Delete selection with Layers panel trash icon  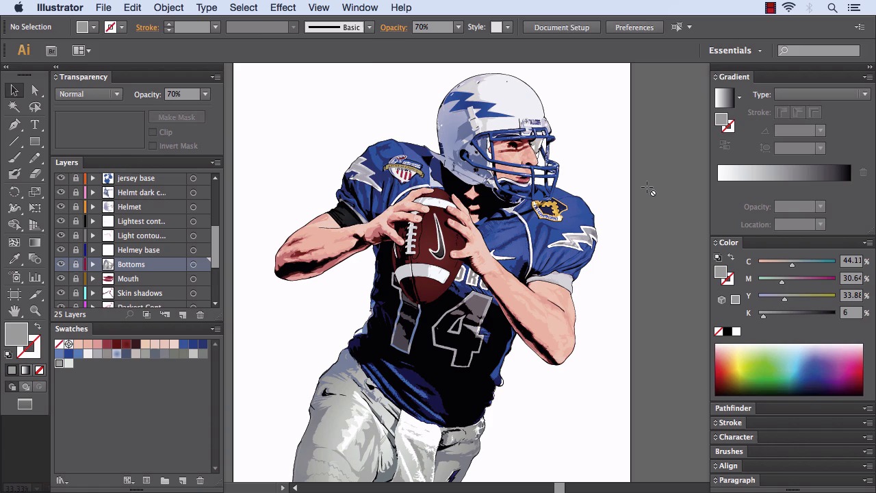pos(200,315)
